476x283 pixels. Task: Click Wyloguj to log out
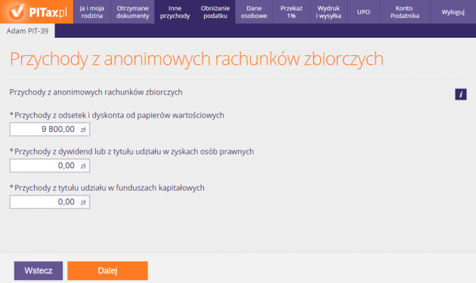tap(453, 12)
